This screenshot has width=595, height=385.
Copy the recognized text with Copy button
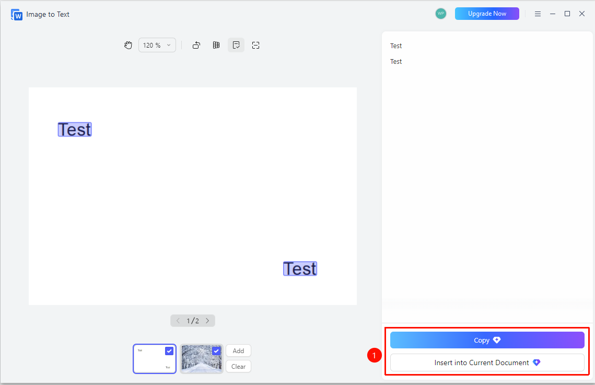487,340
